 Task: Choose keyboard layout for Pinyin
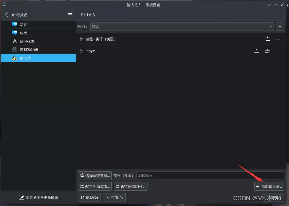click(267, 51)
